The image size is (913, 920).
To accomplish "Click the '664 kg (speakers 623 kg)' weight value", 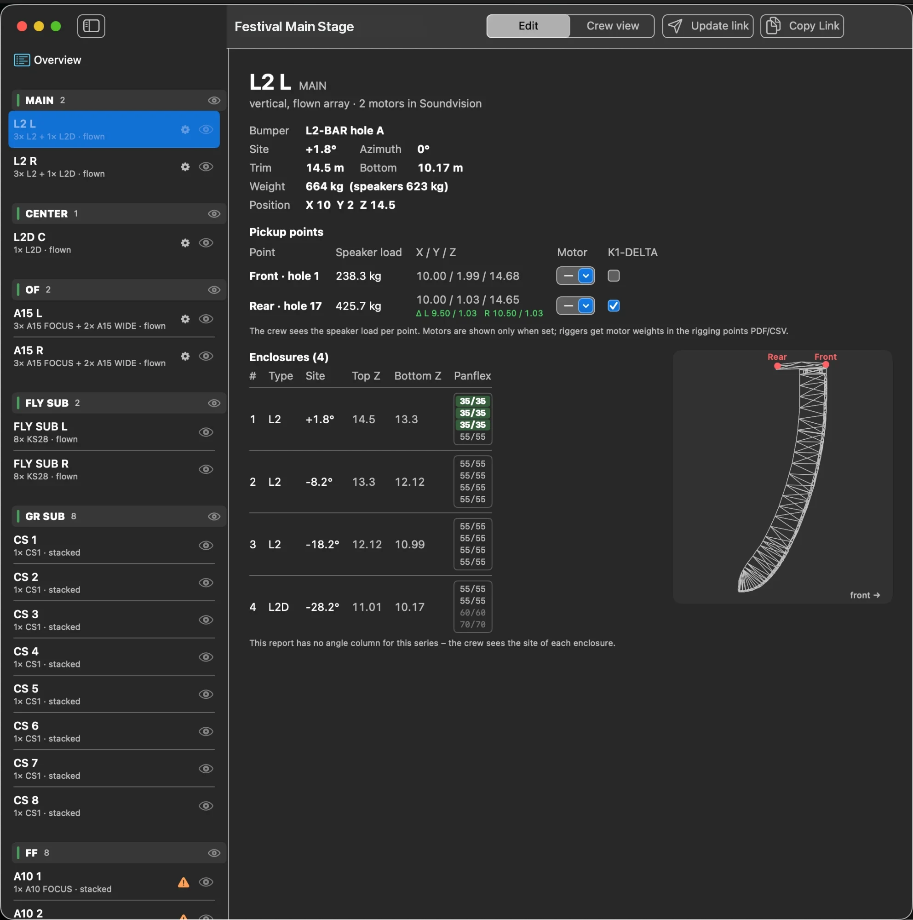I will click(377, 186).
